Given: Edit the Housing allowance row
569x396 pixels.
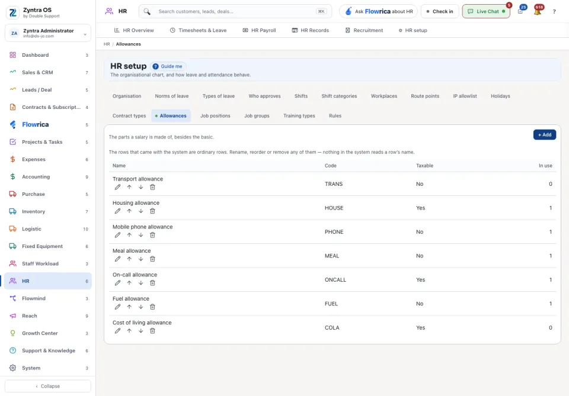Looking at the screenshot, I should click(117, 211).
